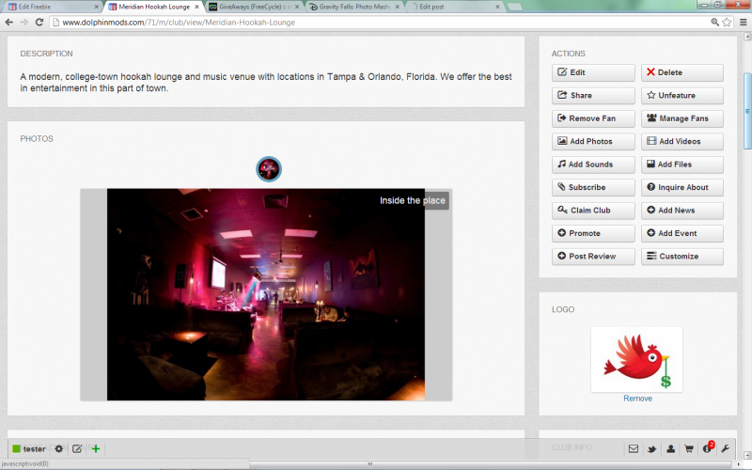The image size is (752, 470).
Task: Click the Add Videos button
Action: tap(682, 142)
